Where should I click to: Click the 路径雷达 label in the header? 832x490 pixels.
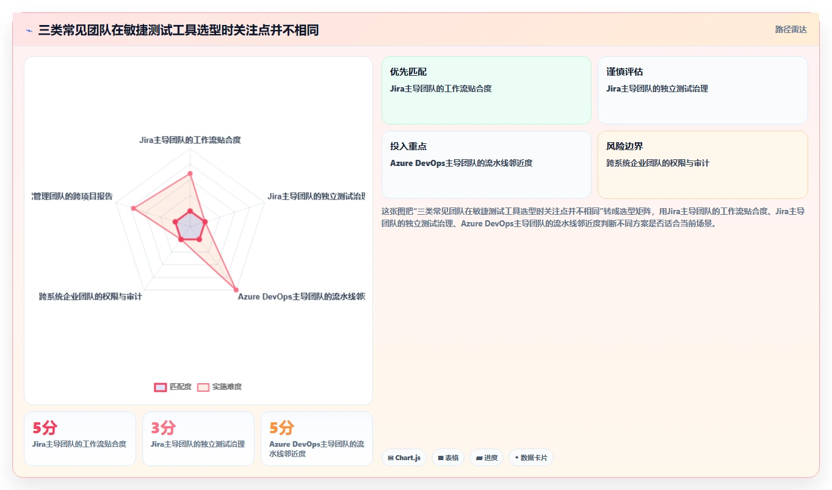pyautogui.click(x=791, y=29)
